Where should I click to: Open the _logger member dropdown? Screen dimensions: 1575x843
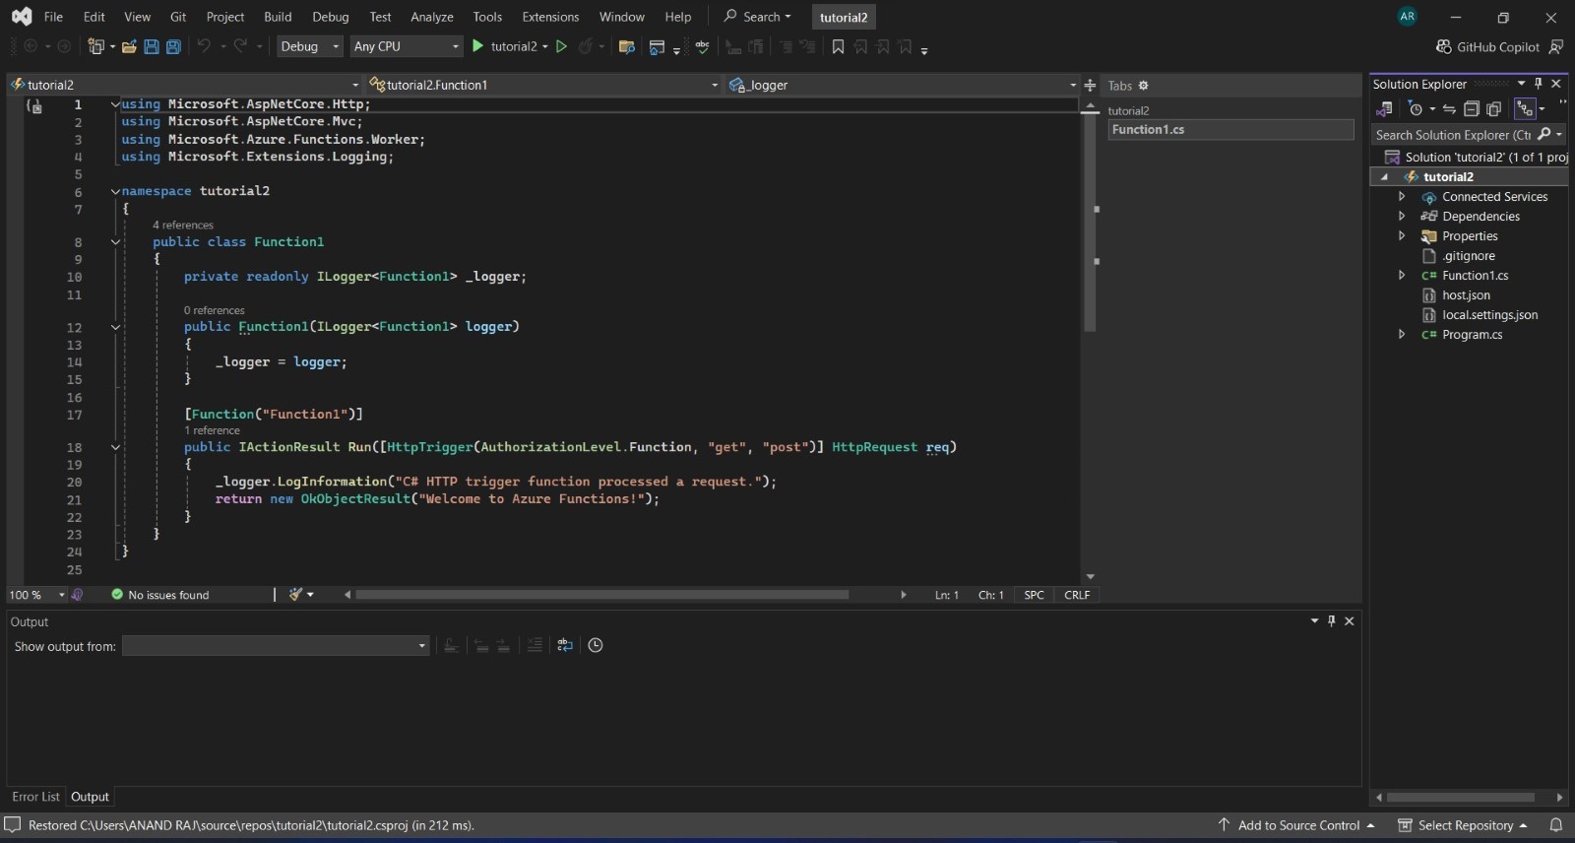click(903, 85)
